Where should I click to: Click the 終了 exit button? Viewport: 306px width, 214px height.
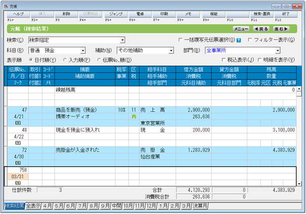(286, 14)
